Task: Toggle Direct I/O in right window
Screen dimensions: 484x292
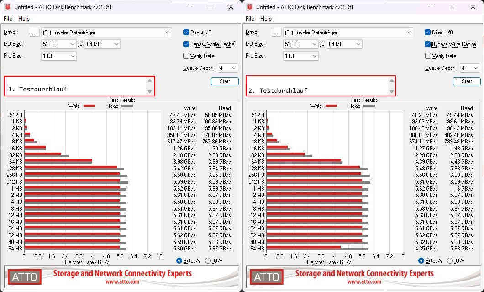Action: 427,32
